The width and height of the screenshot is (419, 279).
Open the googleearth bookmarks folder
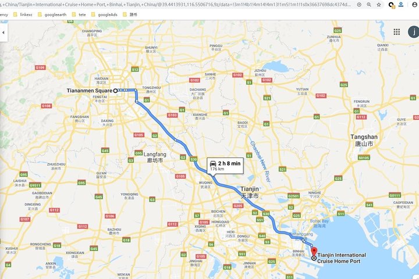coord(52,15)
